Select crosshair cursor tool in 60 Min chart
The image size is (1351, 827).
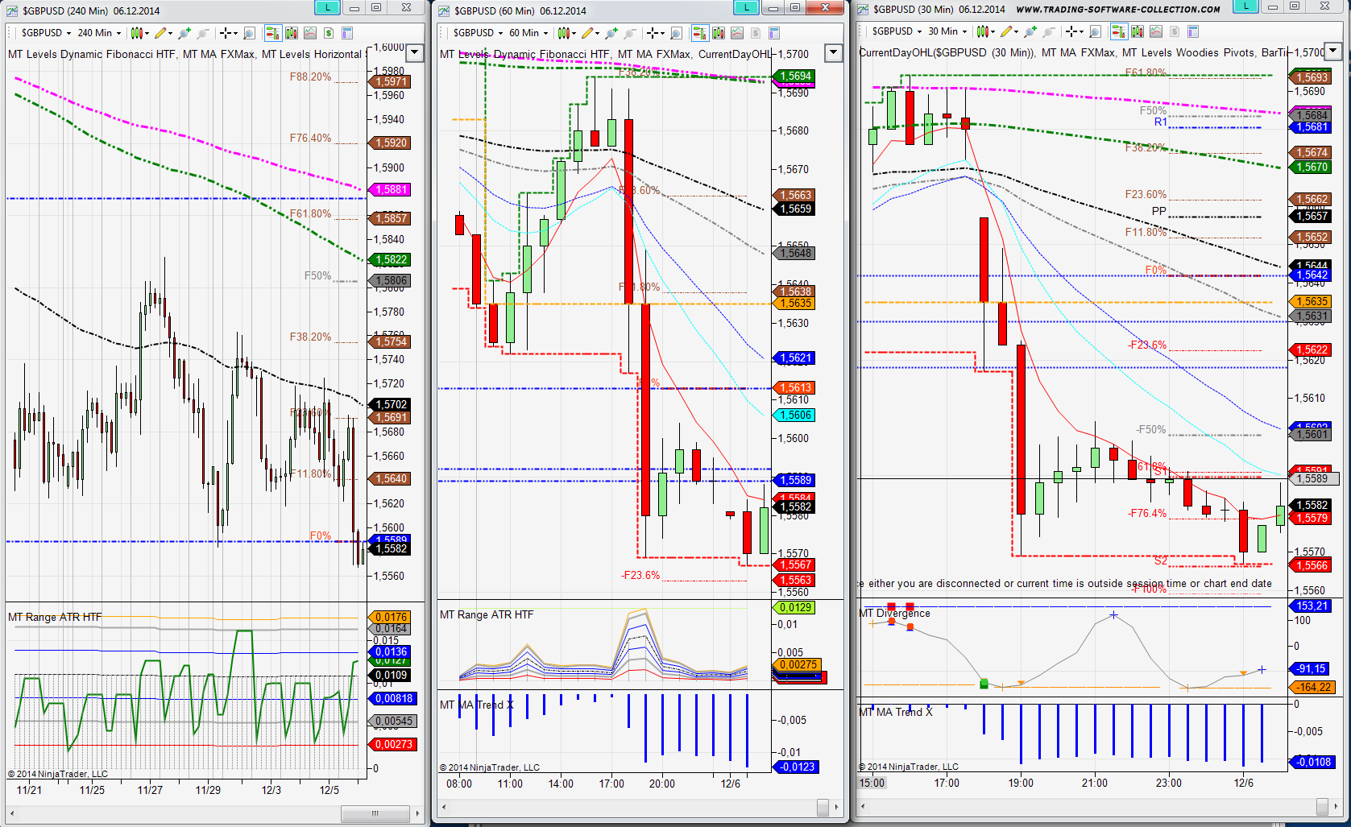(x=652, y=33)
